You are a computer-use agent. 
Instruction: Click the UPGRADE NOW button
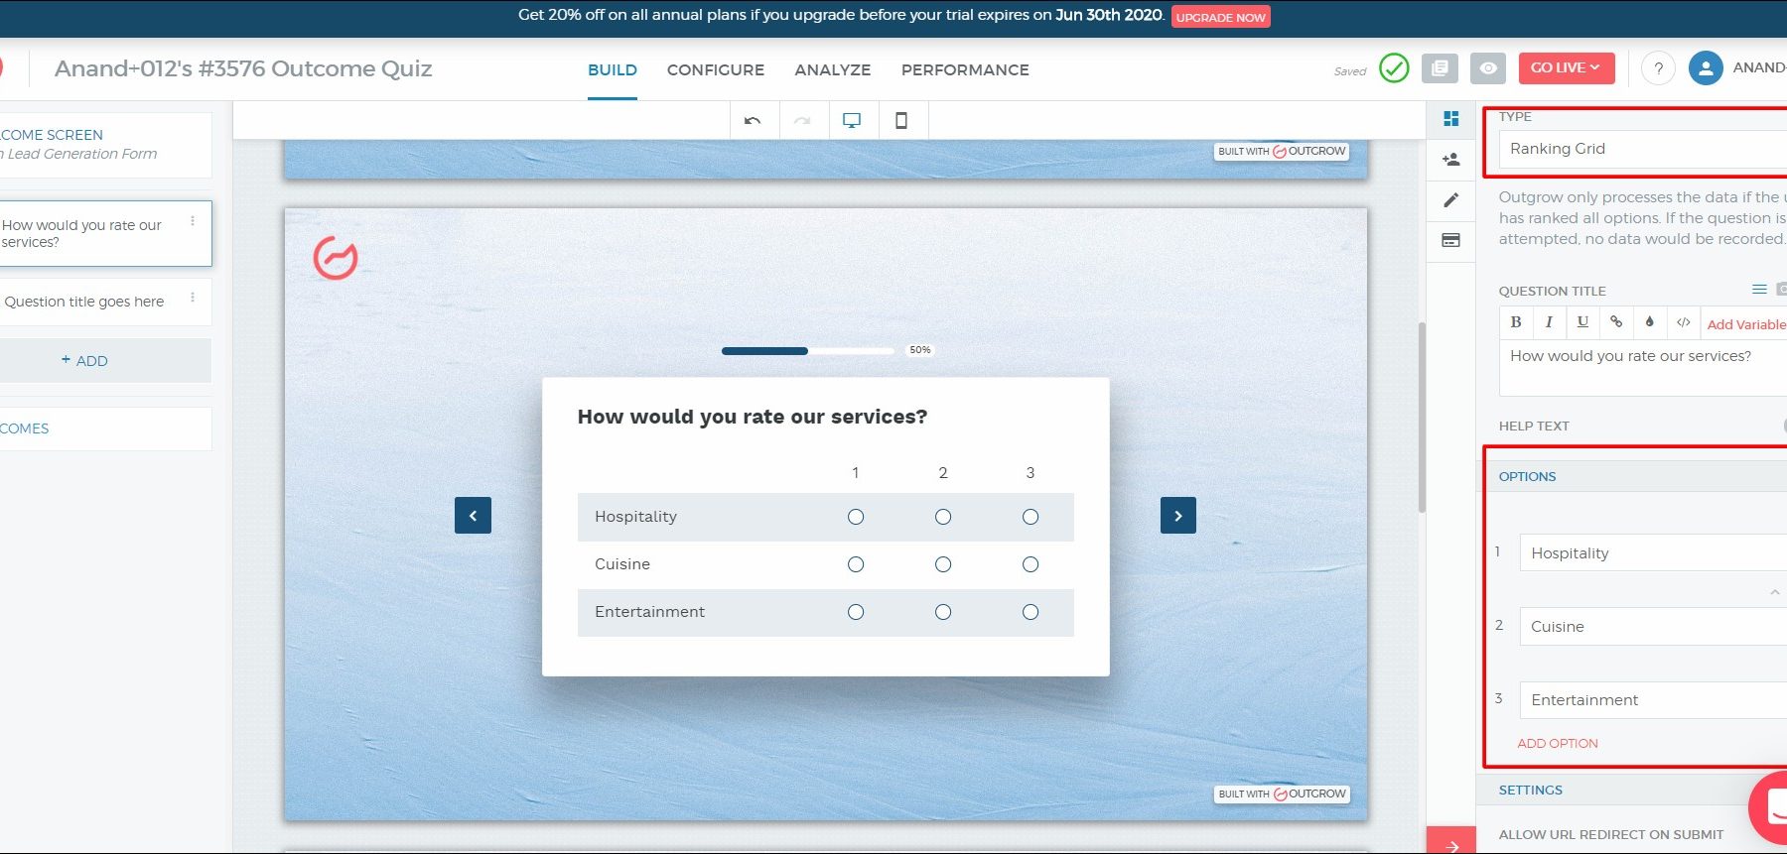coord(1220,17)
